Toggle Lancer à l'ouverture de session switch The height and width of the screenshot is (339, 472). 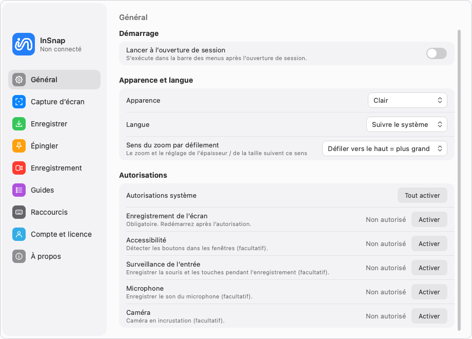pos(437,53)
